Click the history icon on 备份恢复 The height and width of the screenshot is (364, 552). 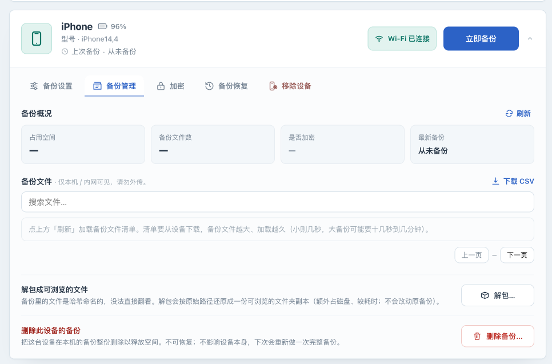tap(209, 86)
